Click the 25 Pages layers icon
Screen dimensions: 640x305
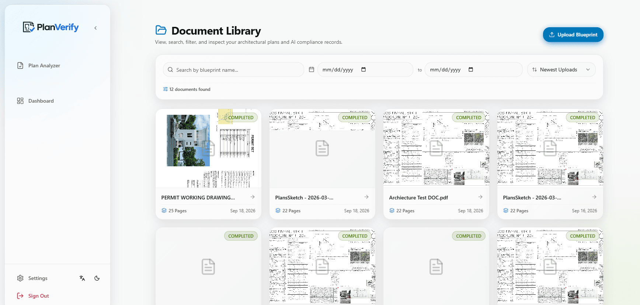(164, 210)
